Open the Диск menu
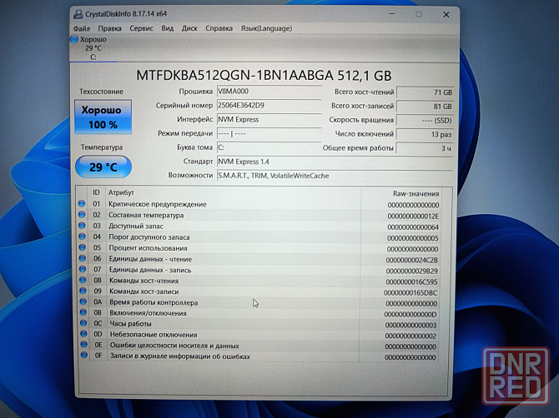This screenshot has width=559, height=418. [189, 27]
